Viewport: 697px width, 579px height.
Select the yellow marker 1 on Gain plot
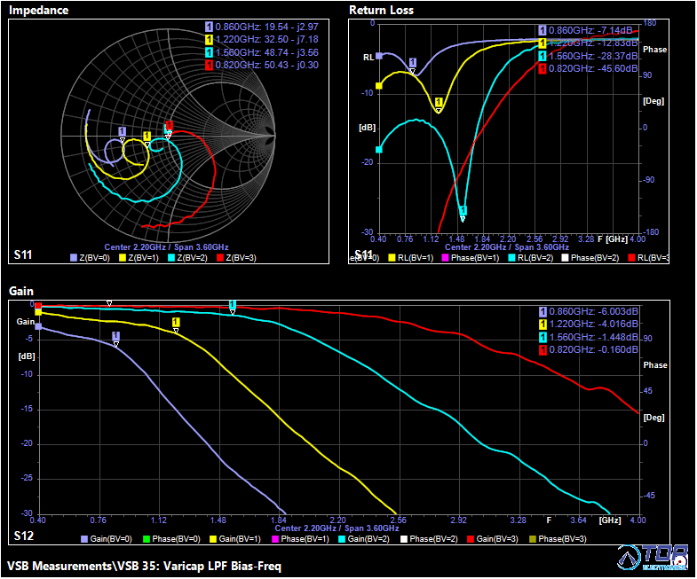coord(176,323)
